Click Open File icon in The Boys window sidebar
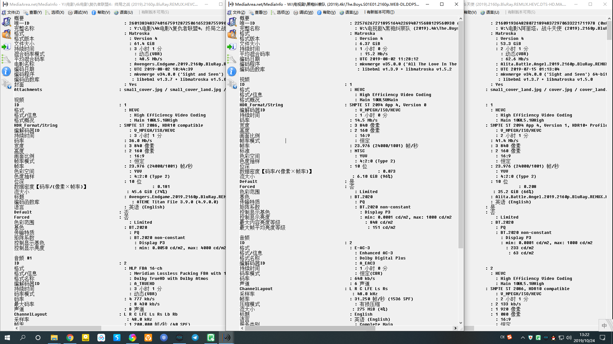 [232, 22]
